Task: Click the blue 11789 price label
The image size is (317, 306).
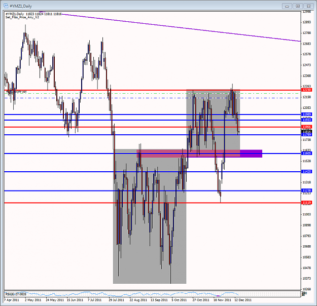Action: coord(306,135)
